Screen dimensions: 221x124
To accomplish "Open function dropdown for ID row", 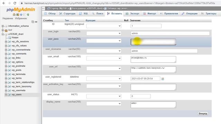I will [x=104, y=26].
